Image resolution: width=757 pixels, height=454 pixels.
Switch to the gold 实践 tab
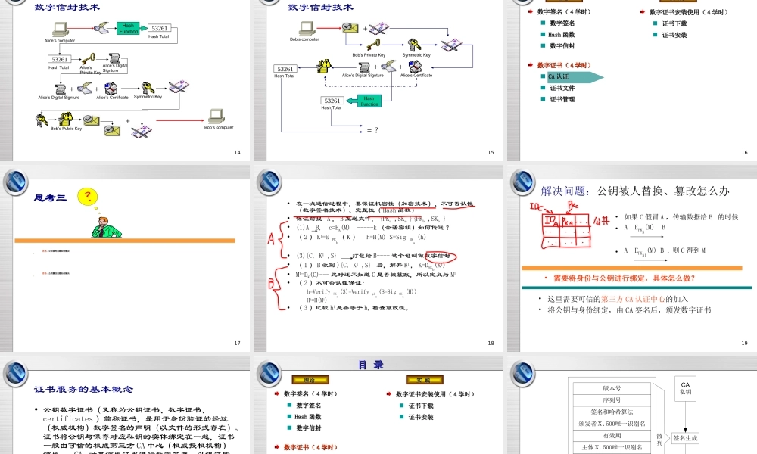(424, 379)
